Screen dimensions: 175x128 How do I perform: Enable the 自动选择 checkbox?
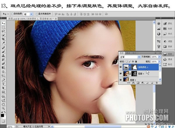click(x=12, y=14)
